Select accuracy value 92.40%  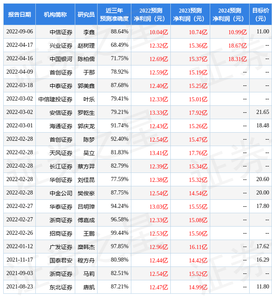(120, 139)
